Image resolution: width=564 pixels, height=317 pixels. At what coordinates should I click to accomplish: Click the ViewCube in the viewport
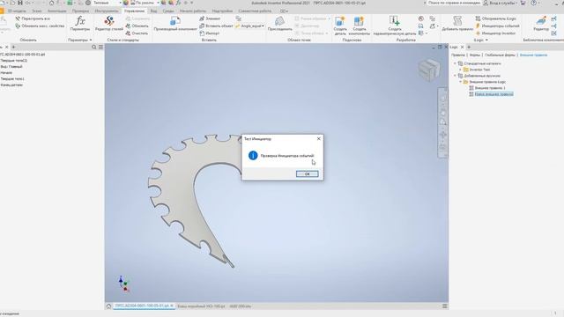click(429, 70)
